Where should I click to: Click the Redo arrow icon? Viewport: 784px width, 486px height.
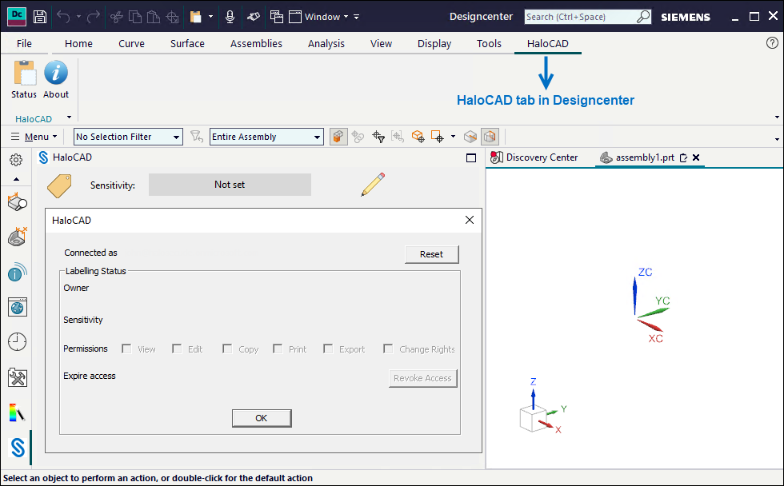coord(94,17)
